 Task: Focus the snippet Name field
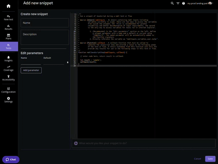[x=45, y=23]
